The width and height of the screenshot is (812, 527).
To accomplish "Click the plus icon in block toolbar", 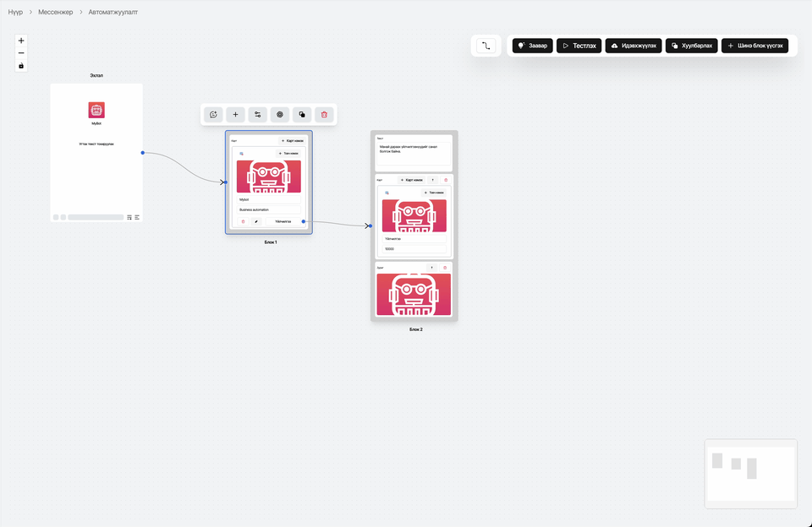I will pos(236,115).
